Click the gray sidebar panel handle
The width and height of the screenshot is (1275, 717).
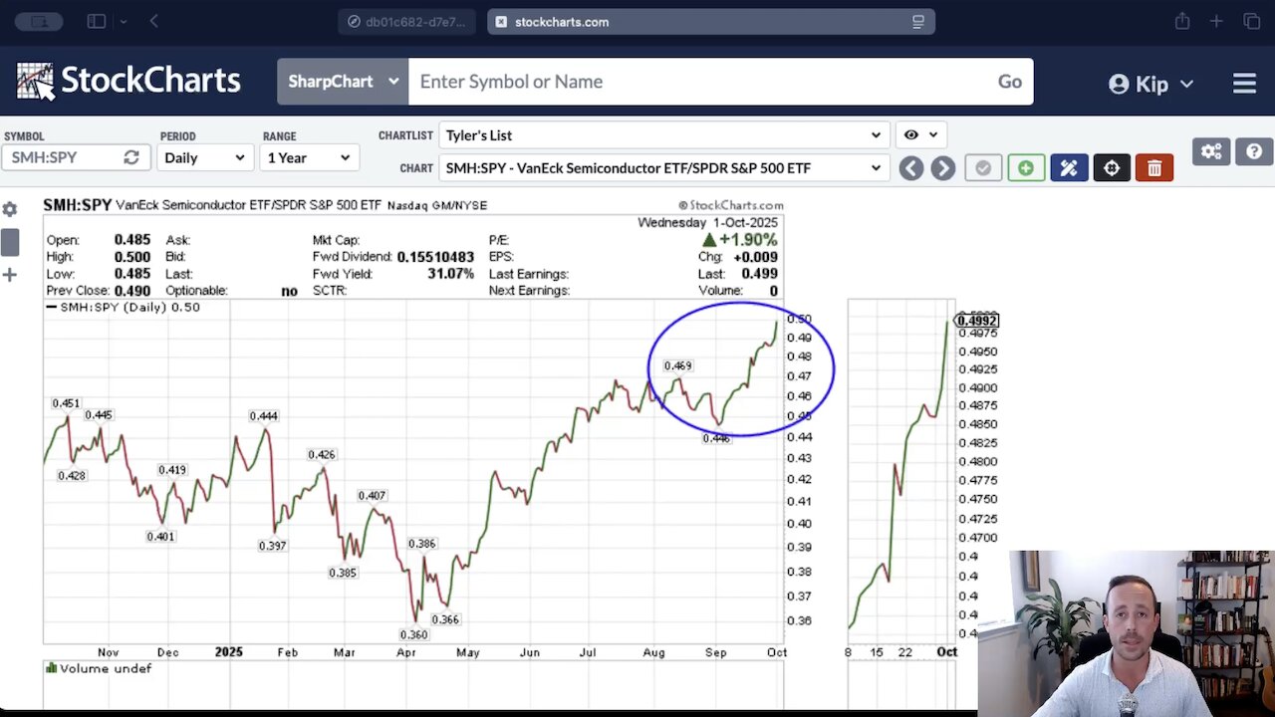click(x=9, y=242)
